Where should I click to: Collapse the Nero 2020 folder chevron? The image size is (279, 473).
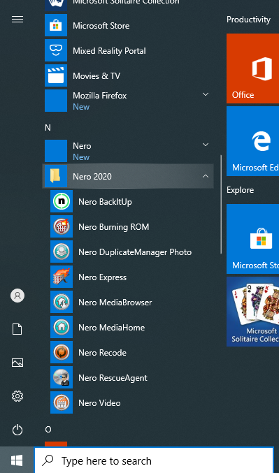[x=206, y=176]
